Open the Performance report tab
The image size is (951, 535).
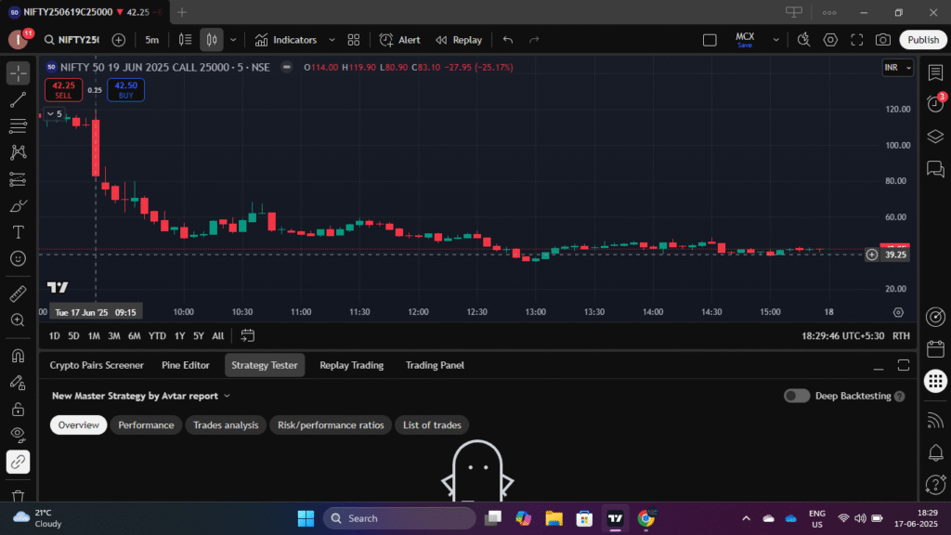(146, 425)
